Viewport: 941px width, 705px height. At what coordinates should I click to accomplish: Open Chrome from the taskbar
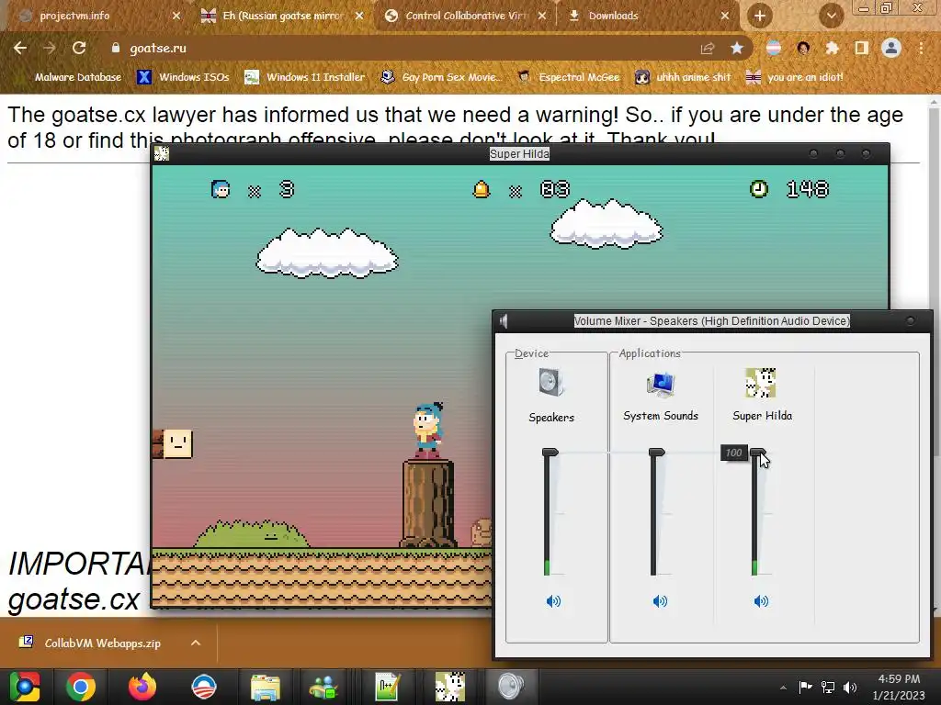(x=81, y=687)
